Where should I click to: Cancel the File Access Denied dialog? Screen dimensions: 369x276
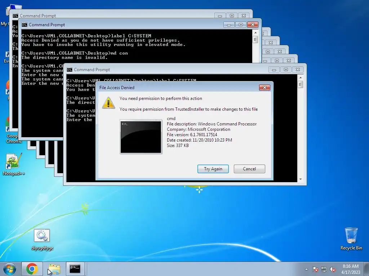click(x=249, y=169)
